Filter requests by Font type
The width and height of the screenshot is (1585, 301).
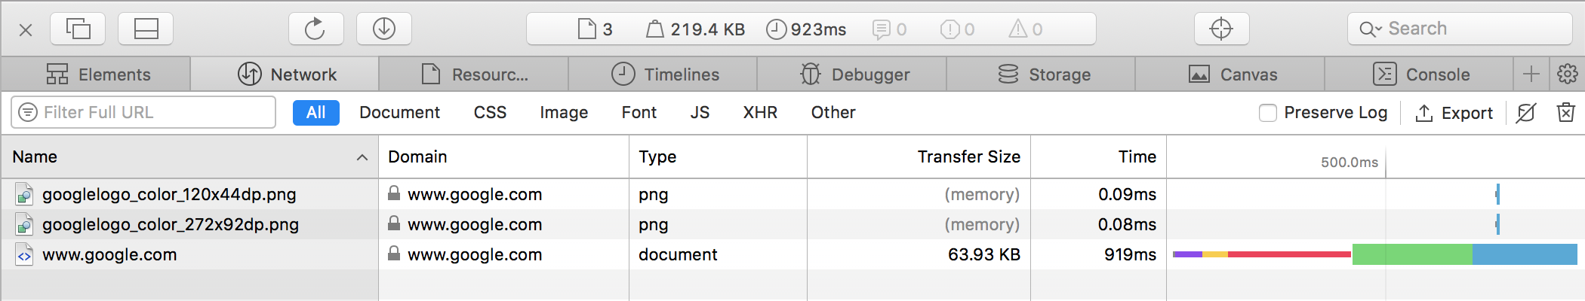[639, 113]
